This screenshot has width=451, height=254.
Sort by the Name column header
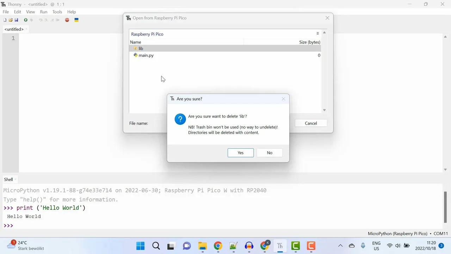click(186, 42)
